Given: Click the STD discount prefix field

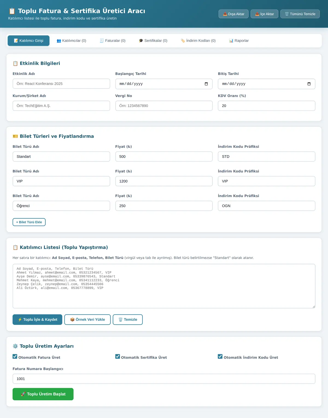Looking at the screenshot, I should [x=266, y=157].
